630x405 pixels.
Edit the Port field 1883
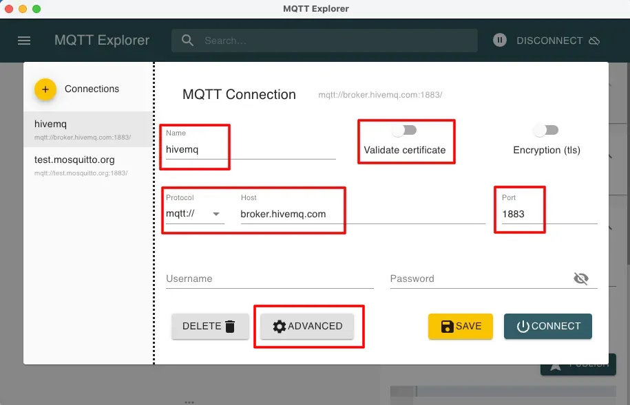[x=549, y=214]
